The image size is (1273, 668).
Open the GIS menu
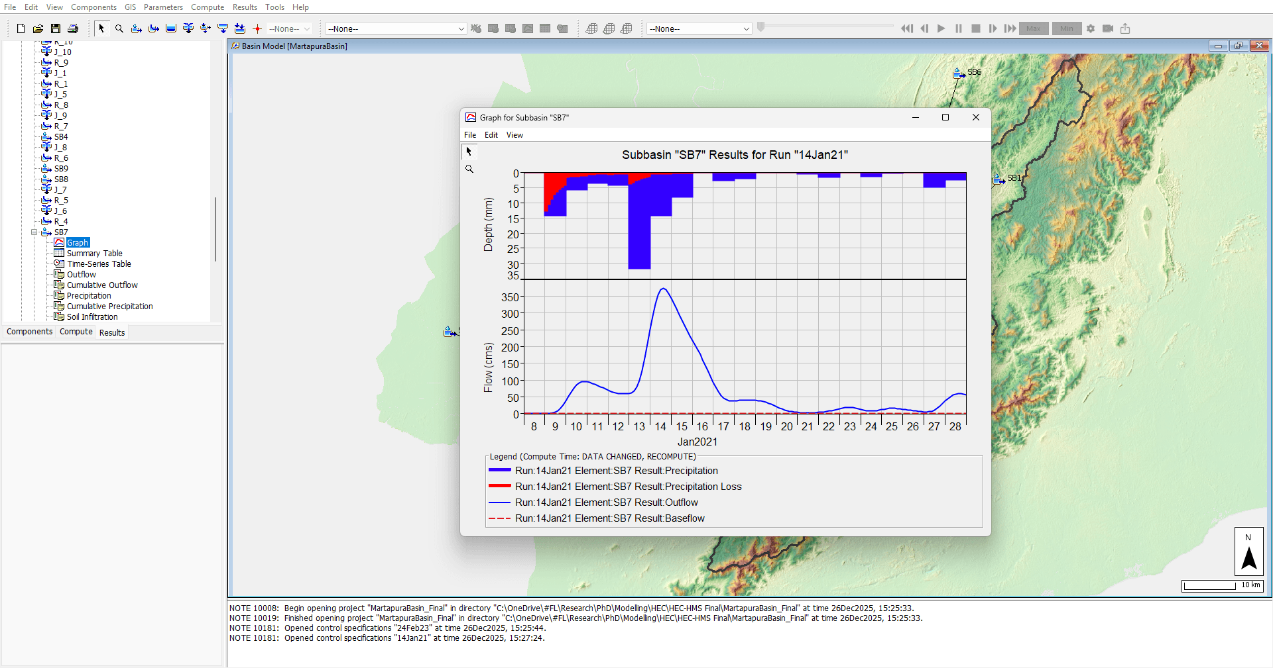[129, 7]
